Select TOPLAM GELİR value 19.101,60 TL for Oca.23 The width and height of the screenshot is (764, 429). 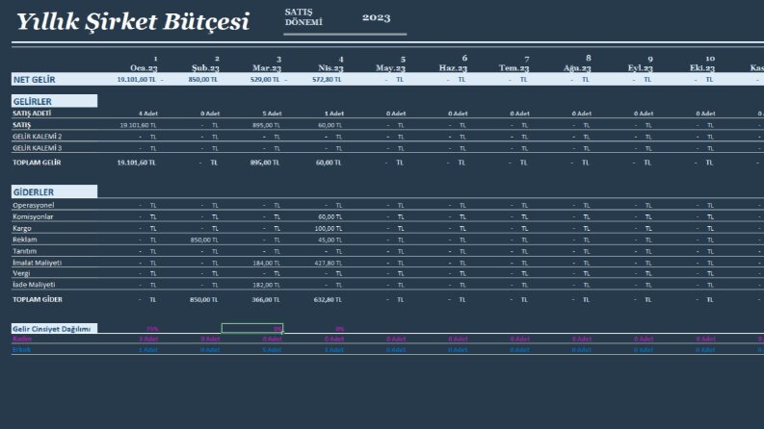(x=137, y=163)
